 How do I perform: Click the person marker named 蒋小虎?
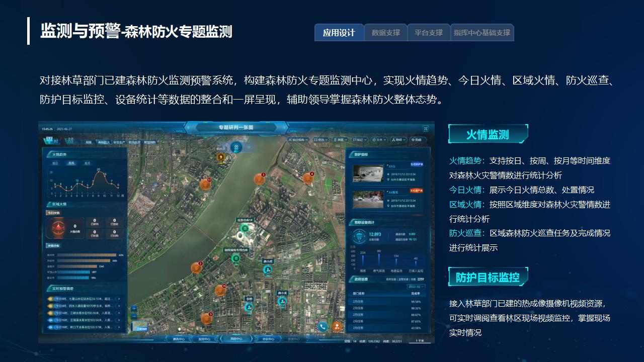[268, 269]
